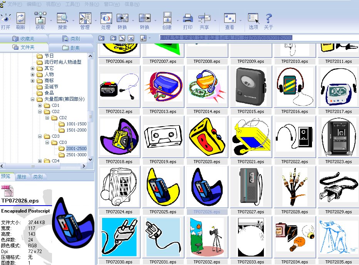Open the 文件(F) menu
The image size is (359, 265).
15,4
